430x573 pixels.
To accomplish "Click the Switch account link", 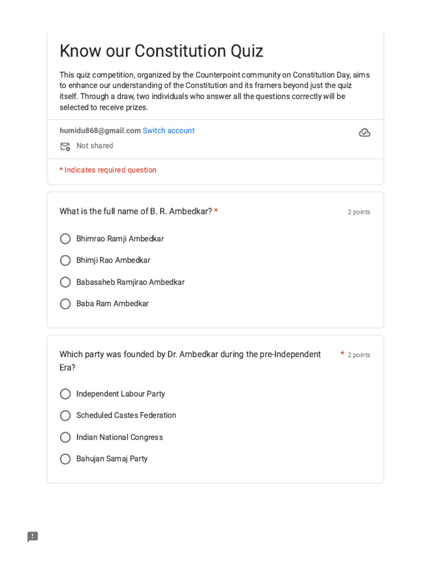I will 169,131.
